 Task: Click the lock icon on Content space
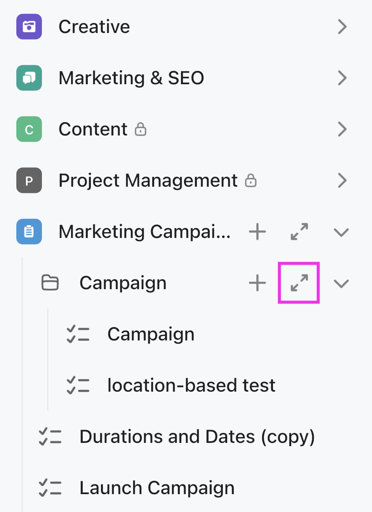point(141,129)
